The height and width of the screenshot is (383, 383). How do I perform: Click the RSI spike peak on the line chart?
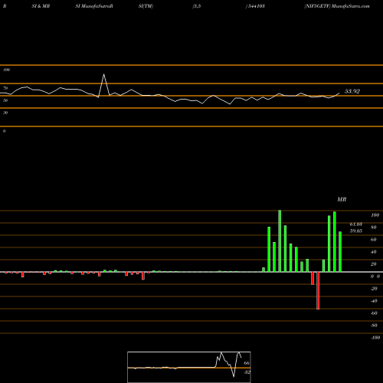pyautogui.click(x=103, y=74)
